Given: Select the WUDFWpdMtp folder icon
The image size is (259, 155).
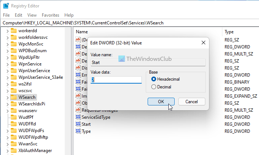Looking at the screenshot, I should [x=14, y=137].
